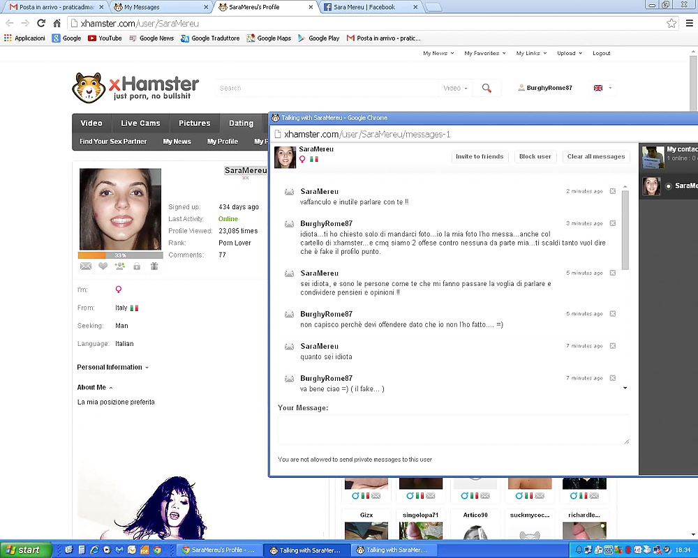Viewport: 698px width, 558px height.
Task: Open the language flag dropdown
Action: [x=602, y=88]
